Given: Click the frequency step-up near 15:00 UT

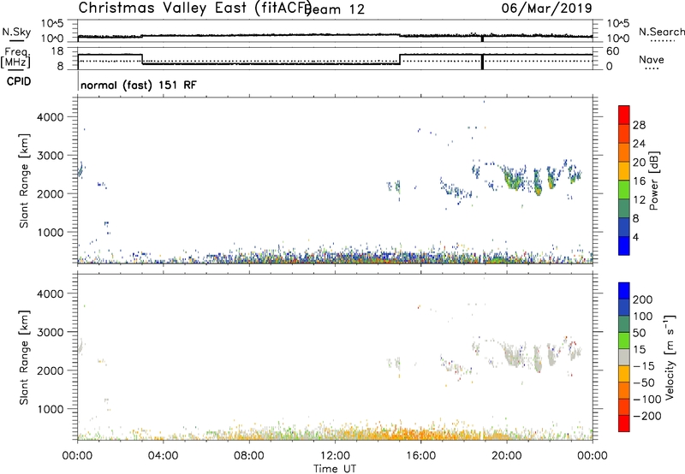Looking at the screenshot, I should pos(400,59).
